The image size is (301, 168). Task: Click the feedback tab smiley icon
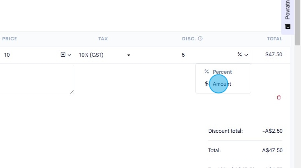[287, 27]
